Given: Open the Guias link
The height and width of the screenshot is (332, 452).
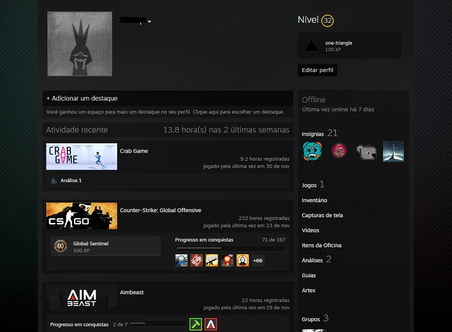Looking at the screenshot, I should tap(309, 275).
